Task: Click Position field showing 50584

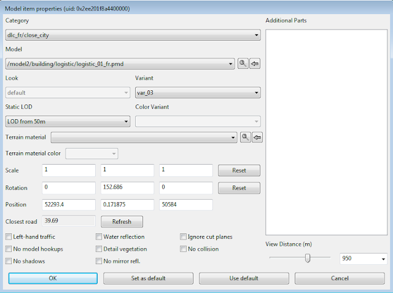Action: point(186,205)
